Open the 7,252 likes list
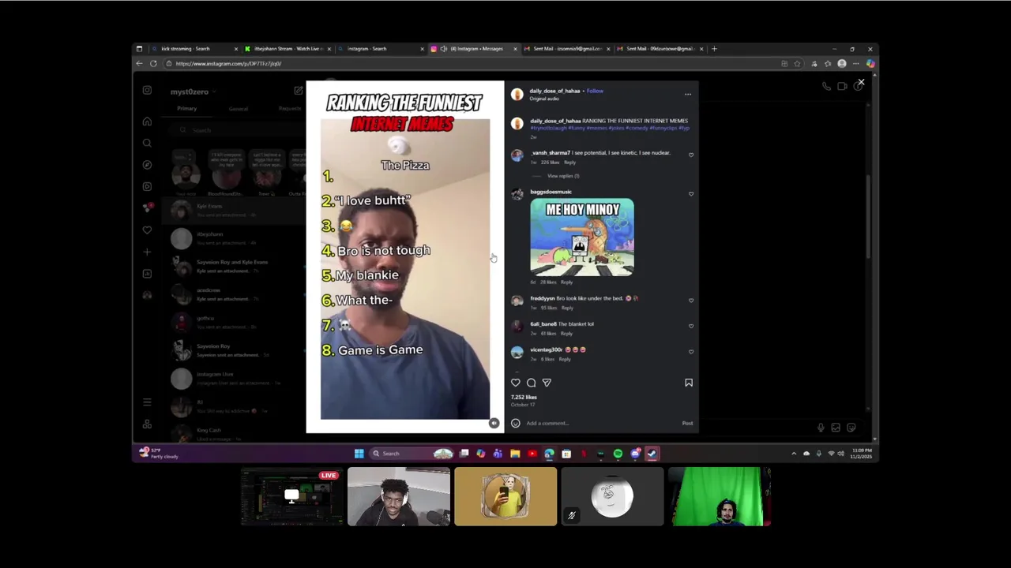1011x568 pixels. click(524, 398)
